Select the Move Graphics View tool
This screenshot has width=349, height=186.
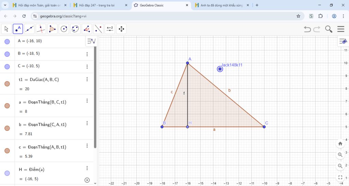[121, 29]
